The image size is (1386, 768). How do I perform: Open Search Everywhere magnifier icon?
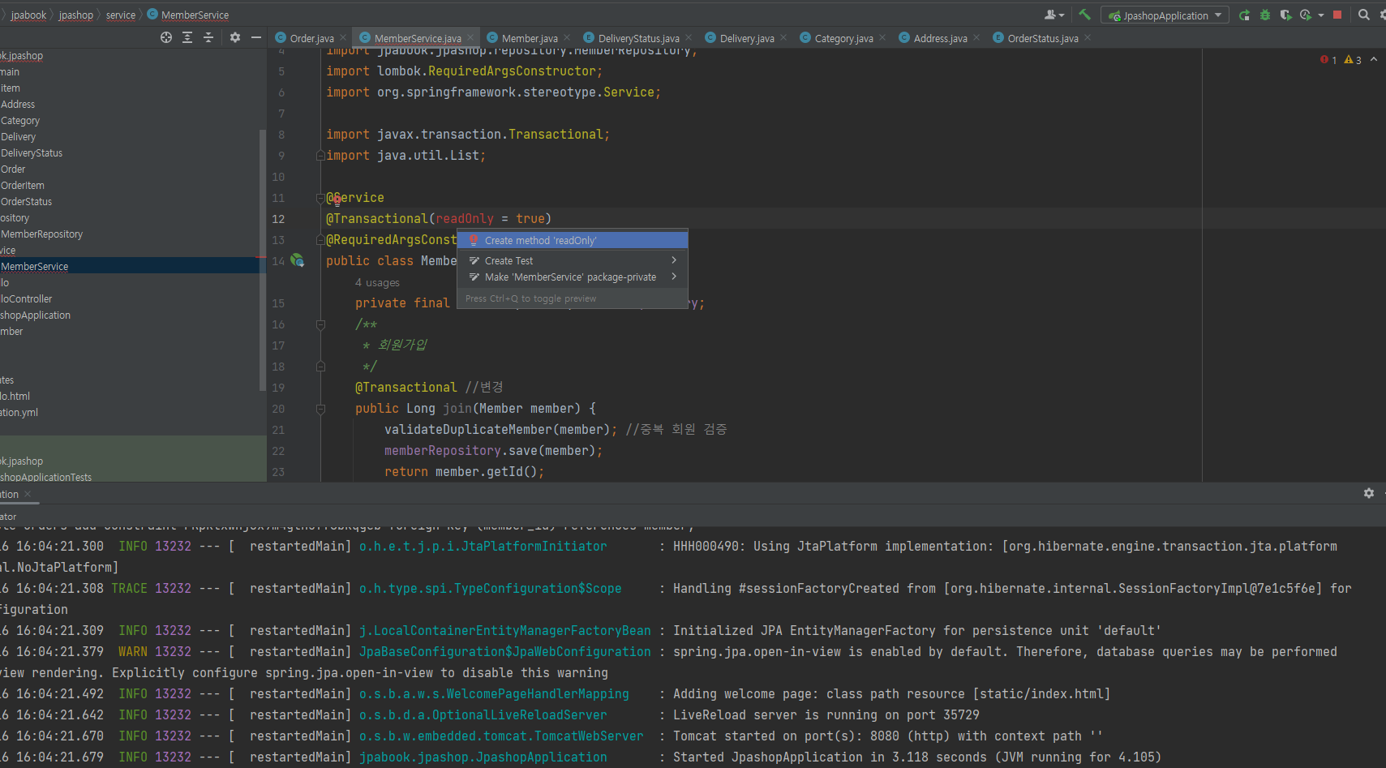(x=1364, y=15)
